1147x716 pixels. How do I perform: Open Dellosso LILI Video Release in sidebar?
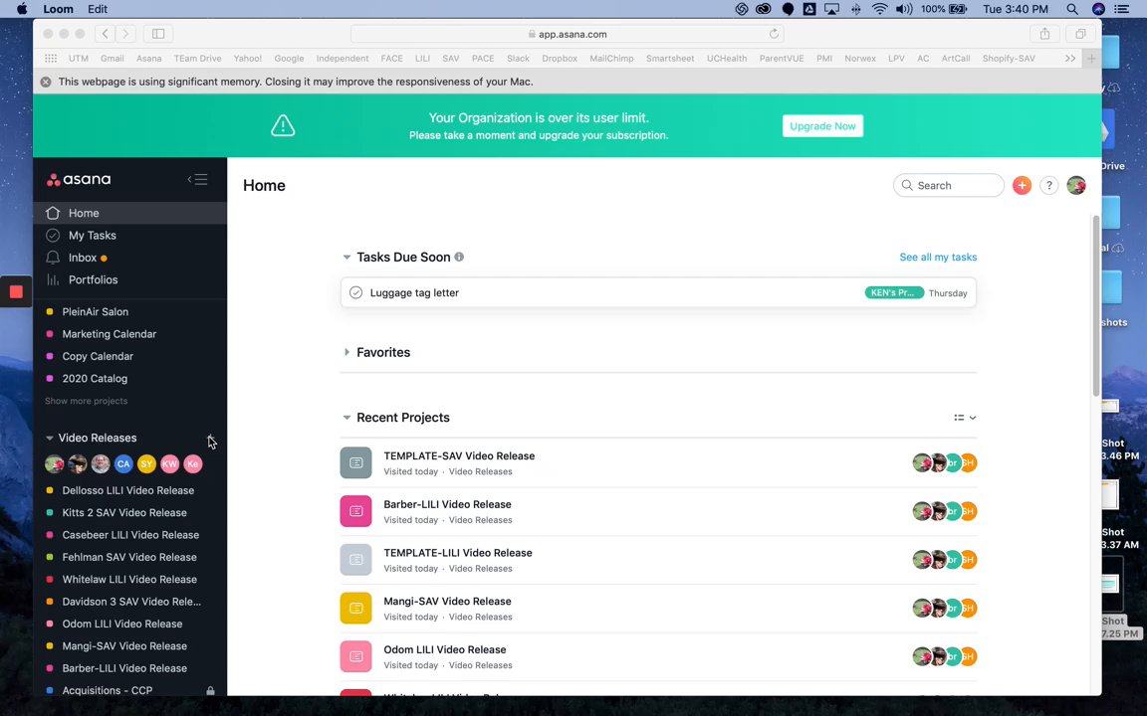(x=129, y=490)
